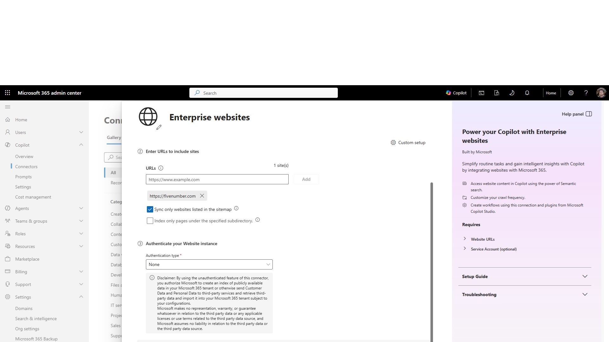The height and width of the screenshot is (342, 609).
Task: Toggle the Help panel icon
Action: pos(589,114)
